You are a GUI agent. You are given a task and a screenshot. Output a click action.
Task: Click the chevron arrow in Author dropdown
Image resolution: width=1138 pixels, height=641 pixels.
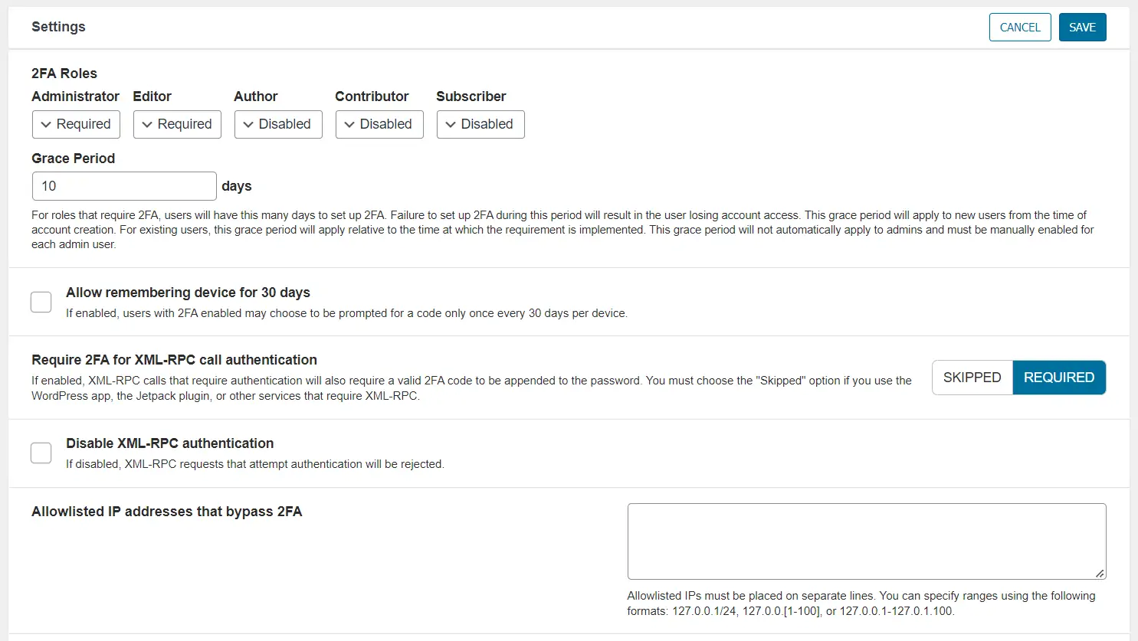(x=248, y=125)
